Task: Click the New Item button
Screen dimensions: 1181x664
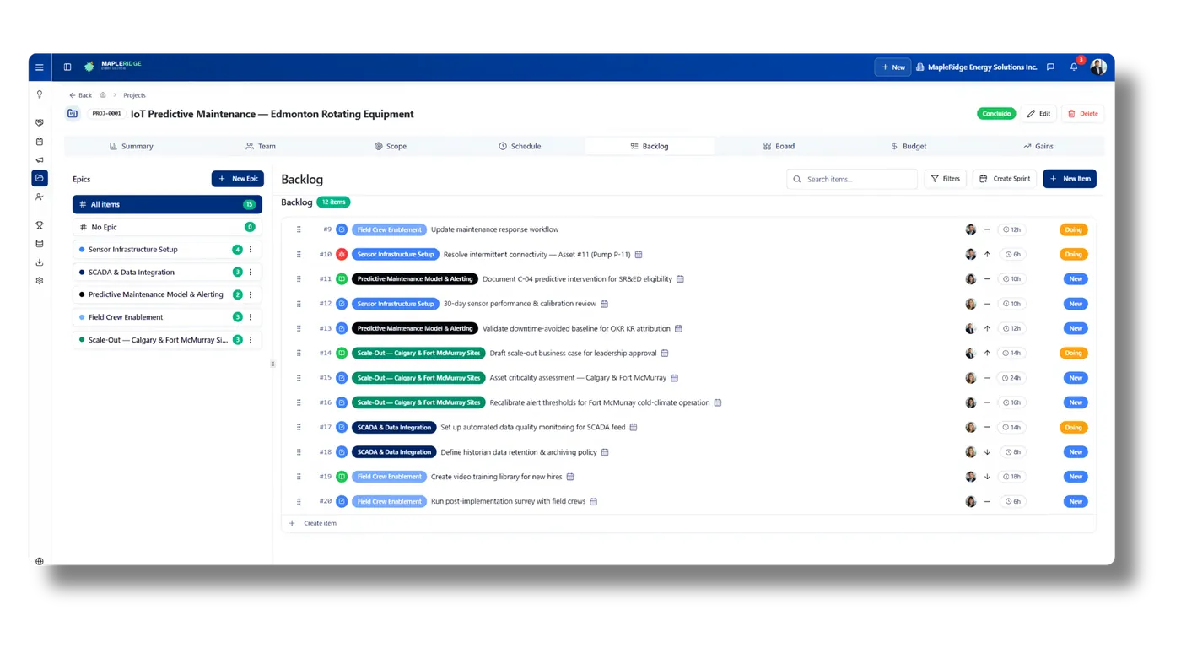Action: 1070,179
